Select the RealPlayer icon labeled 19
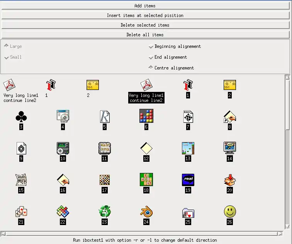Screen dimensions: 292x244 pos(188,180)
